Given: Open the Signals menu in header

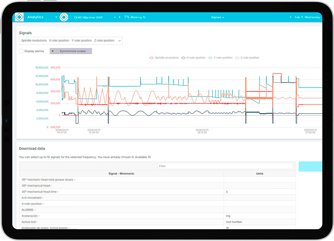Looking at the screenshot, I should (218, 17).
